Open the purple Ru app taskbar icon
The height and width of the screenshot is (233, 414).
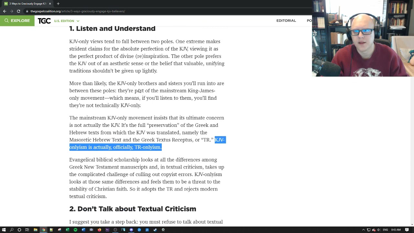click(107, 230)
